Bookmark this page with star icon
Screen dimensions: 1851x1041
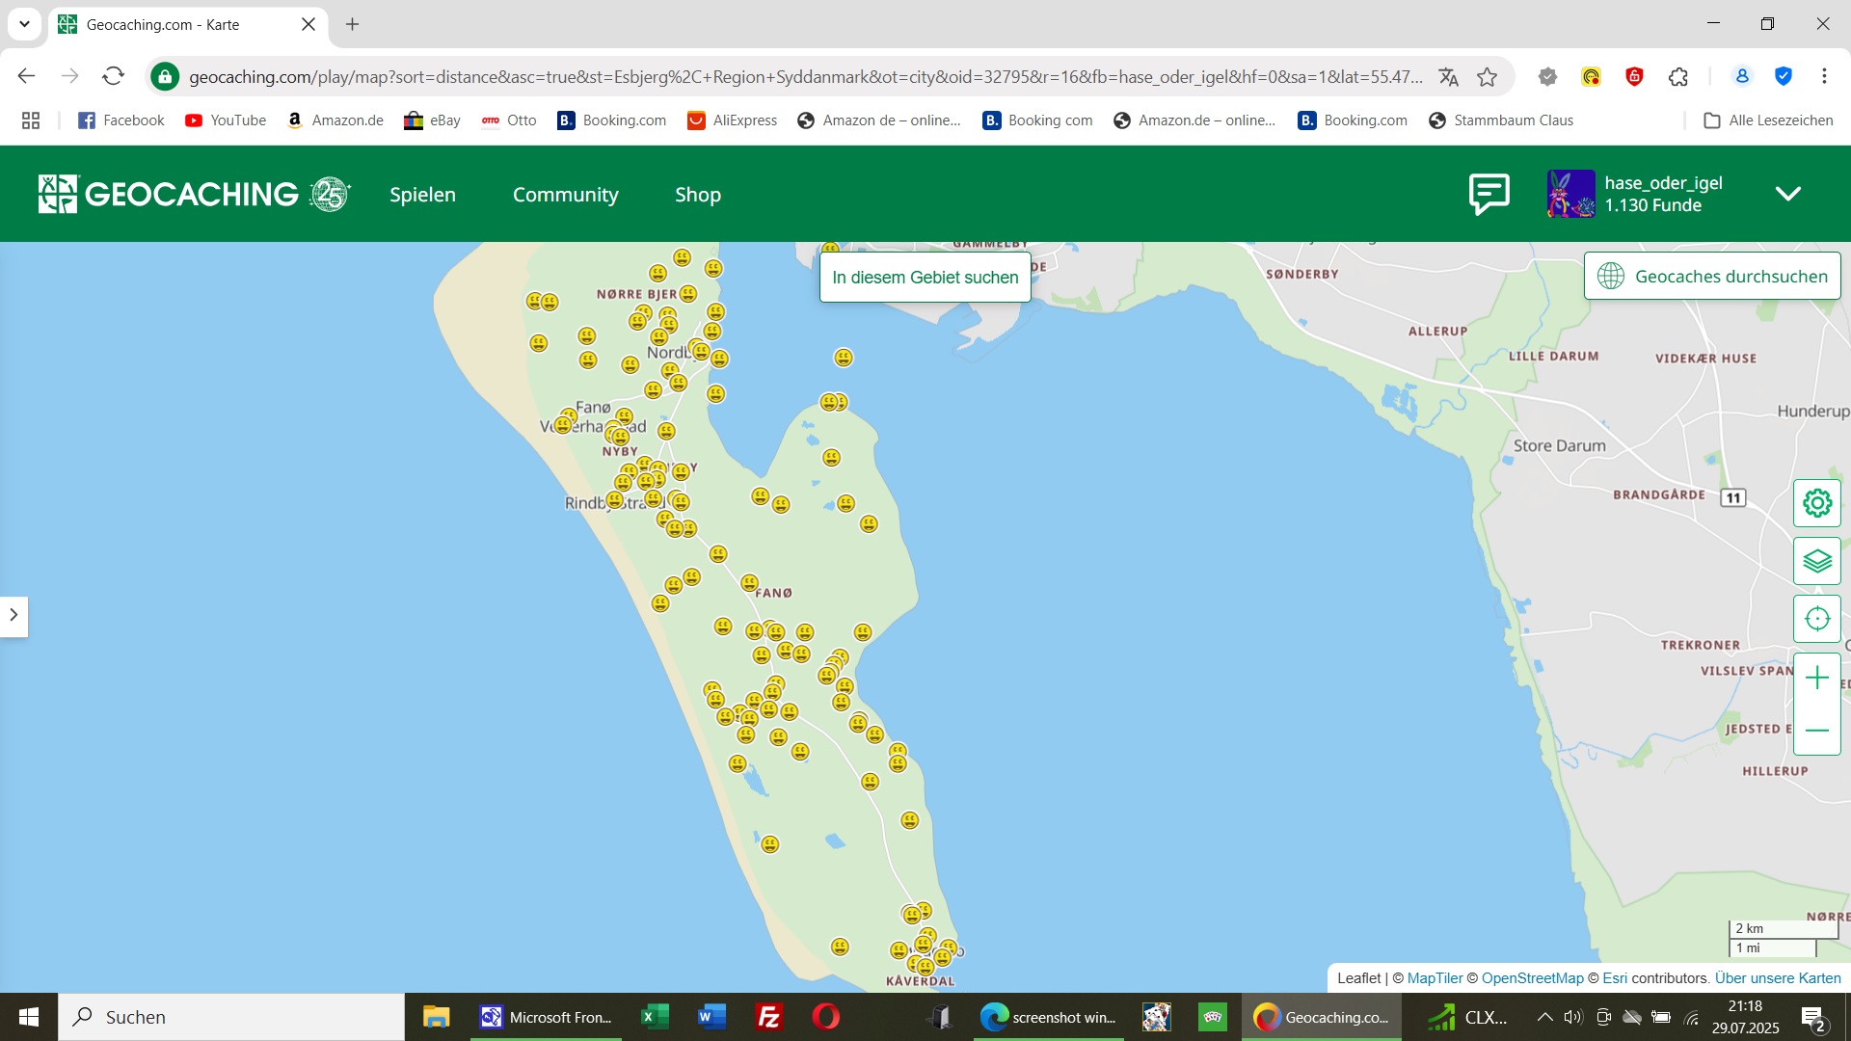click(x=1488, y=77)
